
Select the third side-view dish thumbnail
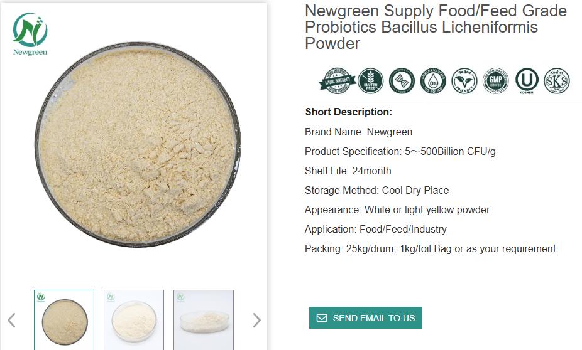point(204,319)
